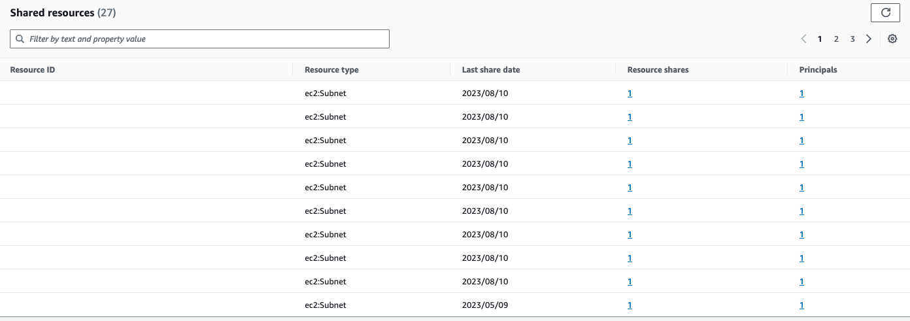The height and width of the screenshot is (321, 910).
Task: Open Resource shares link in fifth row
Action: [630, 188]
